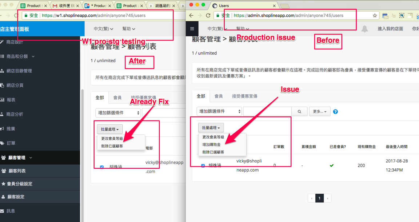Click the green secure lock in left address bar

(x=26, y=16)
